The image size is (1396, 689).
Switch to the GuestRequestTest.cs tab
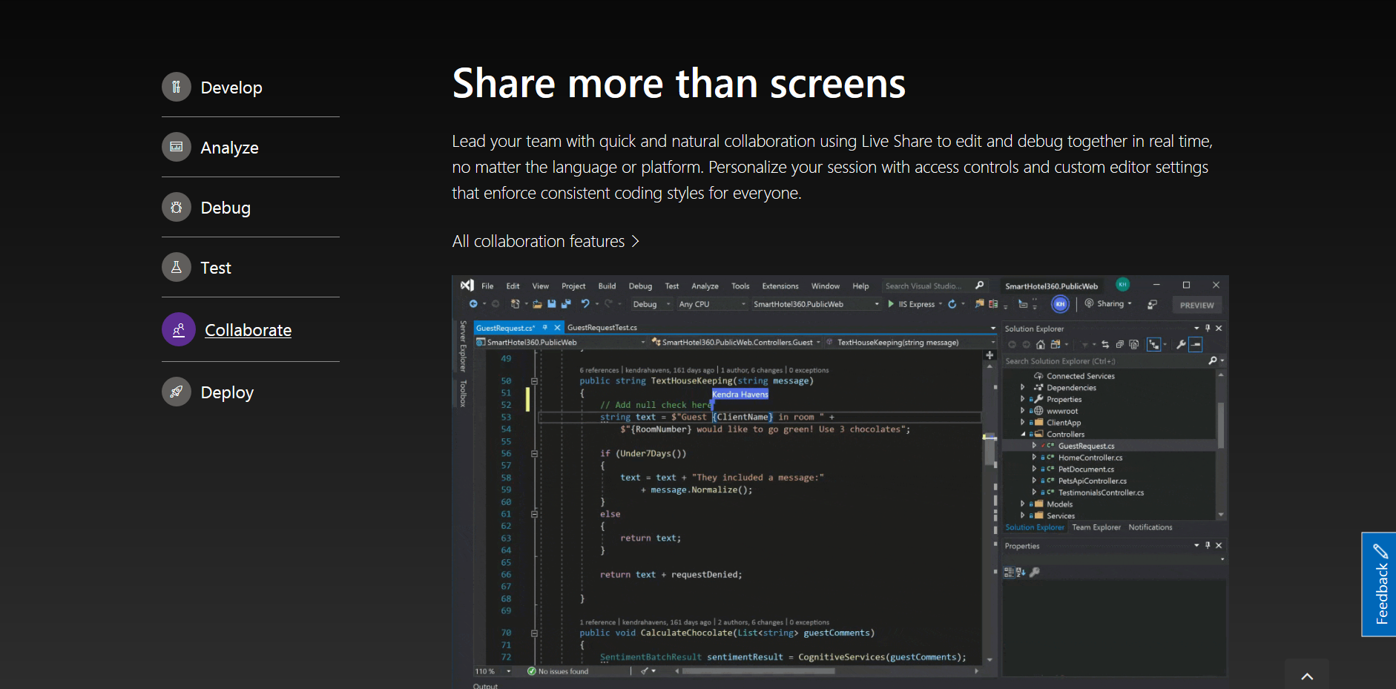click(602, 327)
